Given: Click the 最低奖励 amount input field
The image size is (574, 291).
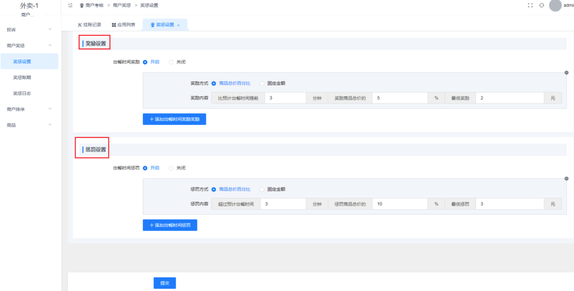Looking at the screenshot, I should 509,98.
